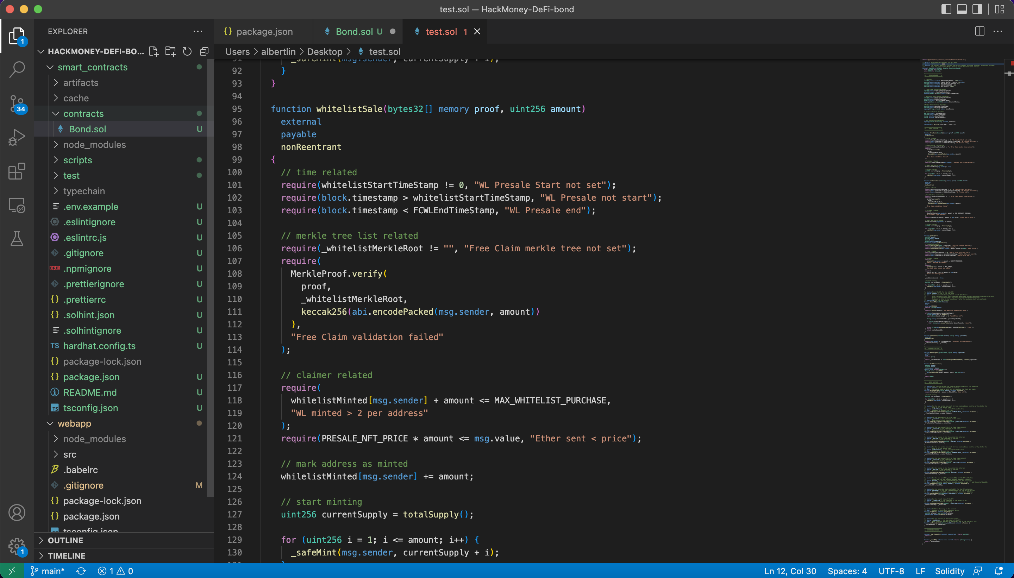Expand the TIMELINE section

point(124,556)
